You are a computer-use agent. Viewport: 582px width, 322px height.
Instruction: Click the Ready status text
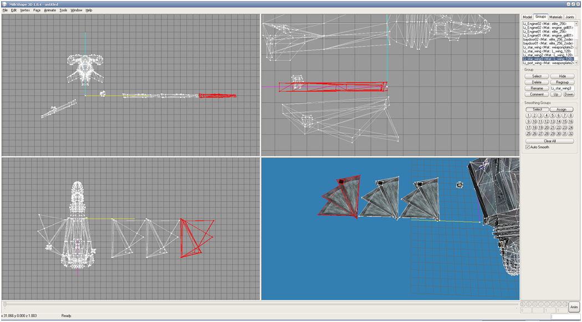tap(67, 316)
